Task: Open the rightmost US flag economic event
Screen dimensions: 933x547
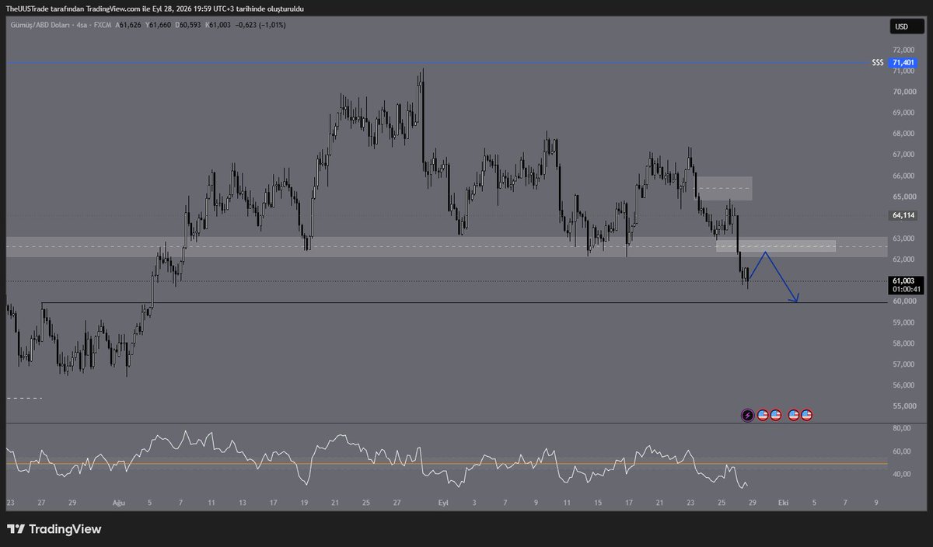Action: (x=806, y=415)
